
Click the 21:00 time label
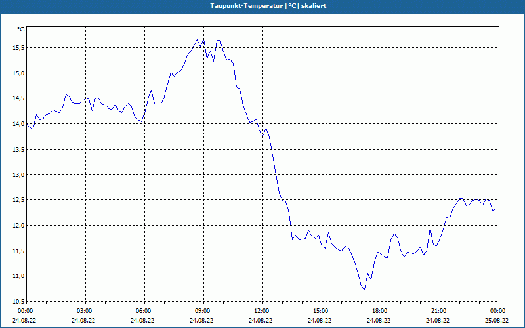tap(439, 311)
